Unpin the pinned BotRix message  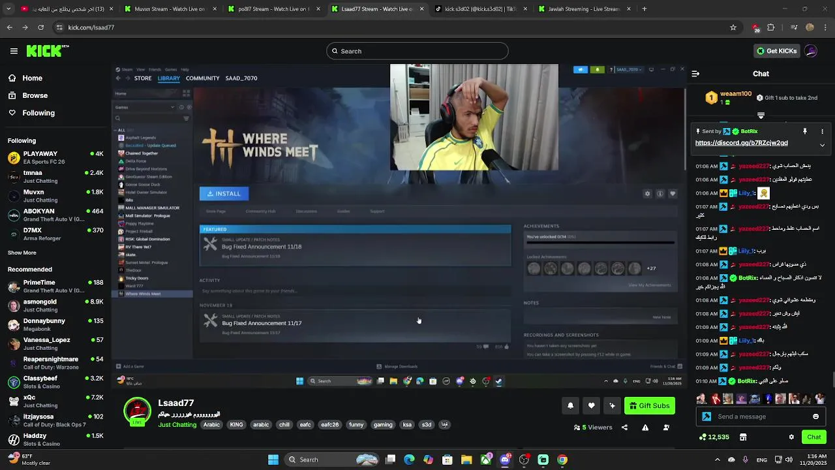point(805,131)
